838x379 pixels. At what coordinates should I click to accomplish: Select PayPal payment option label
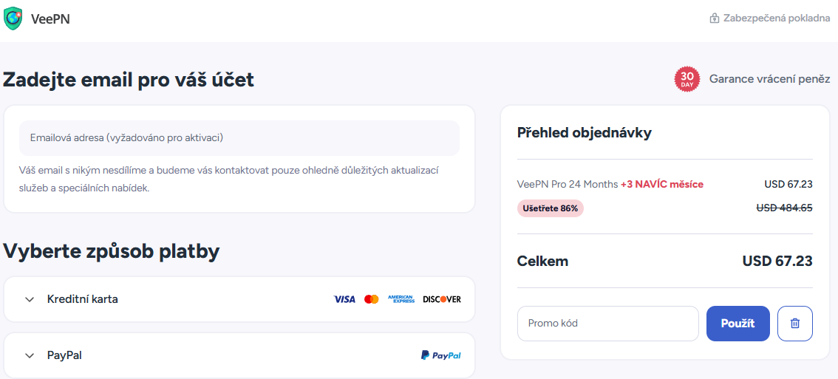[64, 355]
